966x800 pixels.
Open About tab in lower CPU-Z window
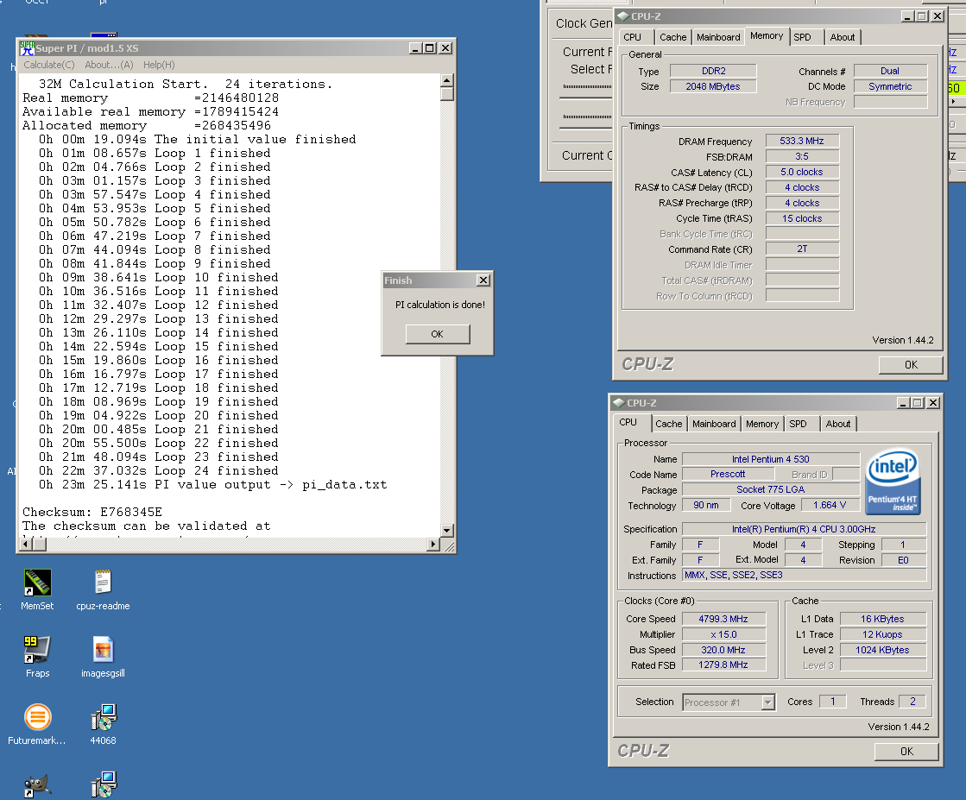click(x=838, y=424)
